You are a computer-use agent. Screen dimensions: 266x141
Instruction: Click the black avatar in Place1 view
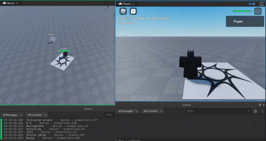(x=190, y=64)
